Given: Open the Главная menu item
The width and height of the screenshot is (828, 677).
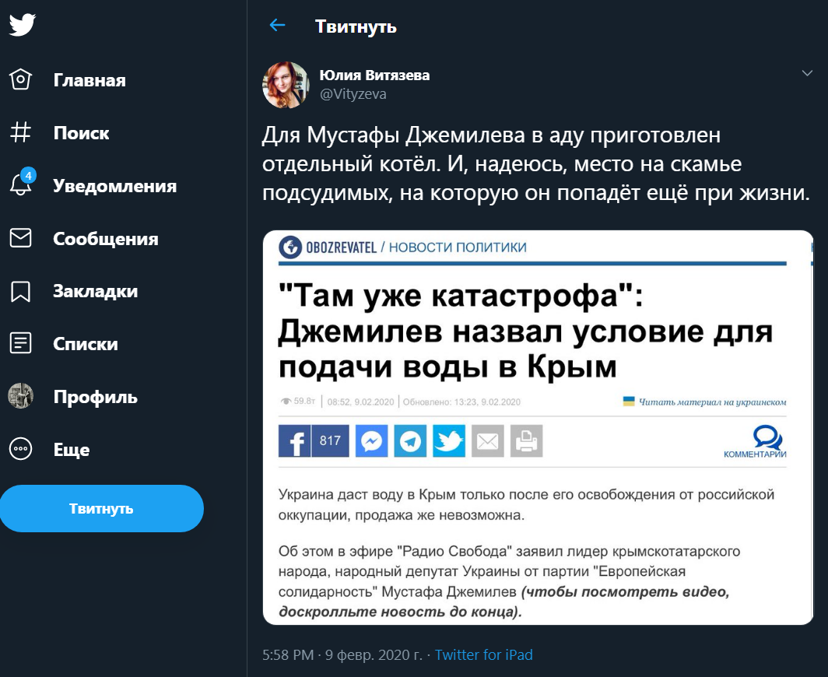Looking at the screenshot, I should (89, 80).
